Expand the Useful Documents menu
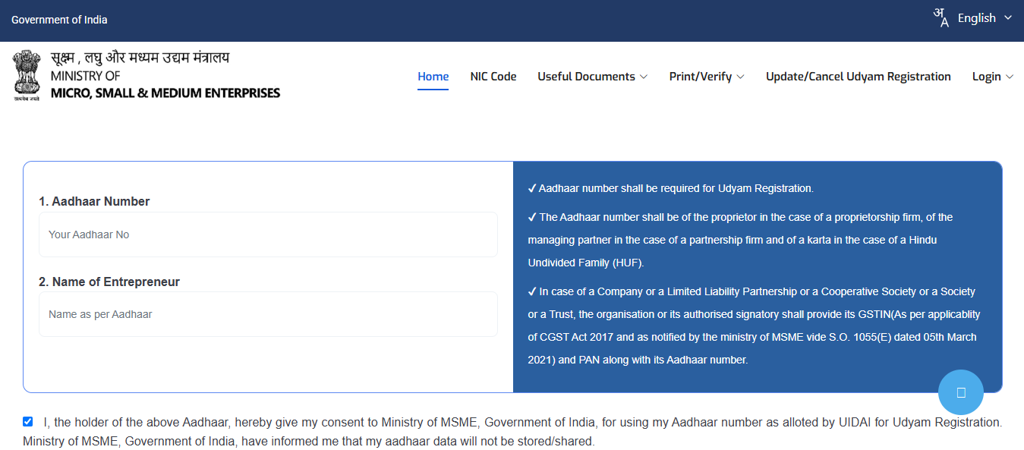Image resolution: width=1024 pixels, height=450 pixels. (x=592, y=77)
